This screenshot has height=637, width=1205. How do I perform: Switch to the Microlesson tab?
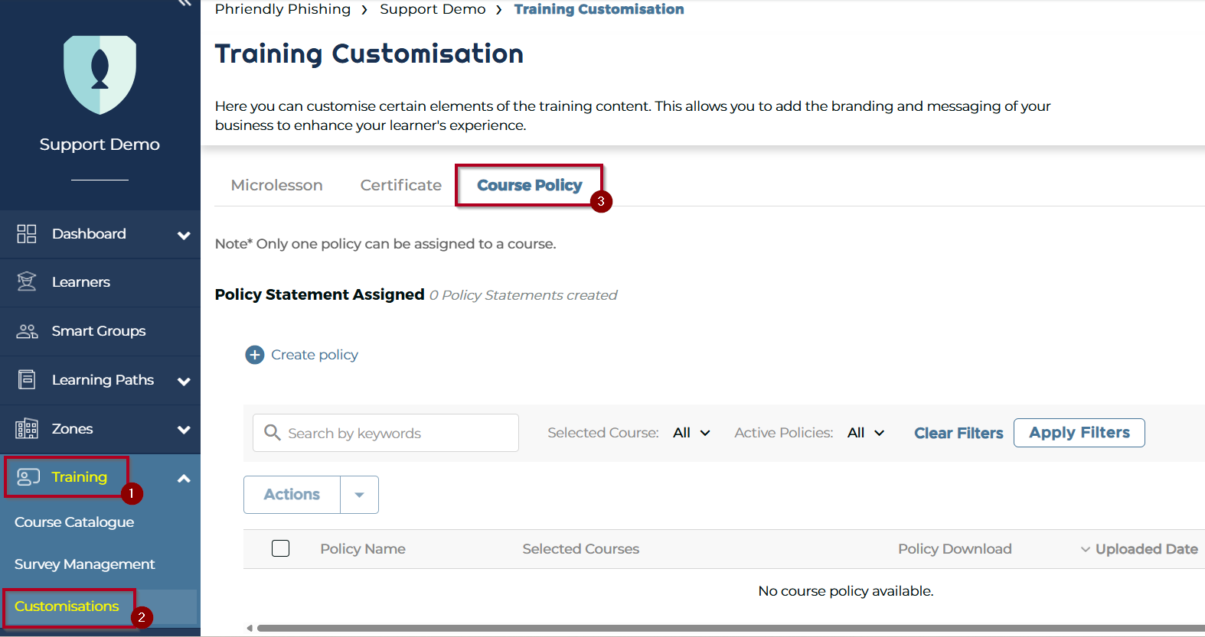click(x=276, y=185)
